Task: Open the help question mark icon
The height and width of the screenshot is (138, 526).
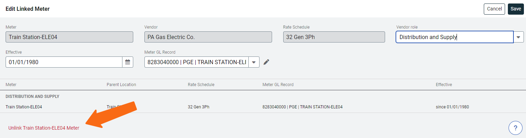Action: (516, 128)
